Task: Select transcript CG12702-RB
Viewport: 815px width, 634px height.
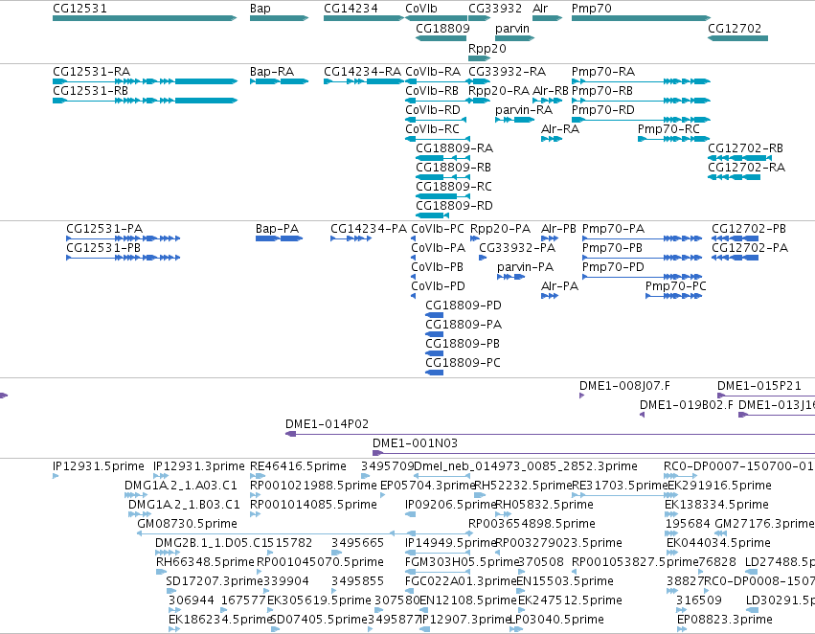Action: coord(739,158)
